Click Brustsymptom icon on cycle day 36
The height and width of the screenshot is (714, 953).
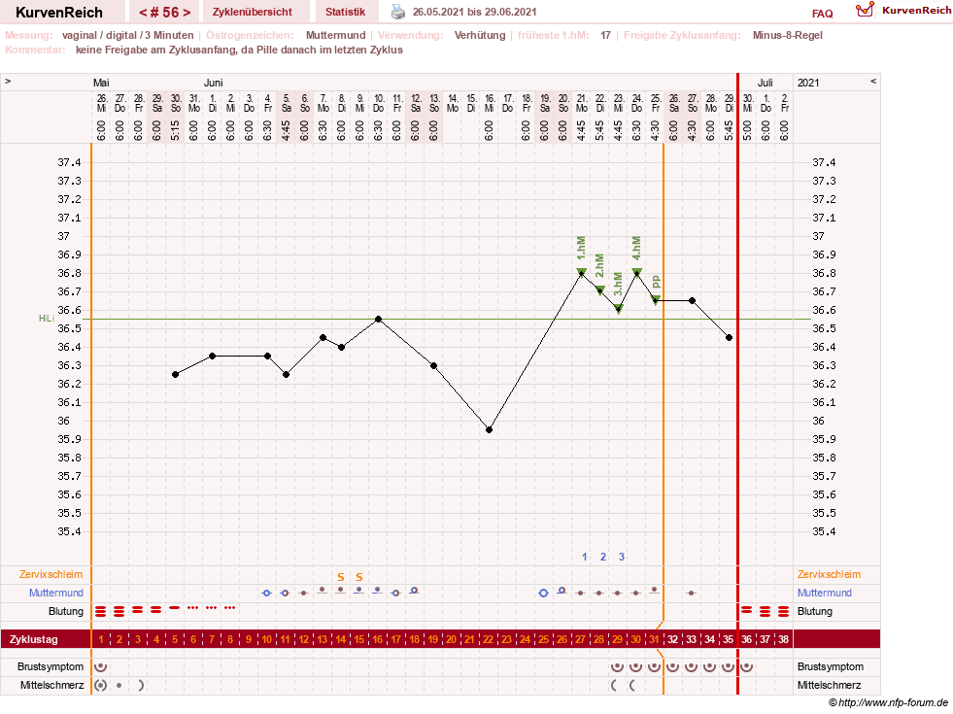[x=747, y=666]
